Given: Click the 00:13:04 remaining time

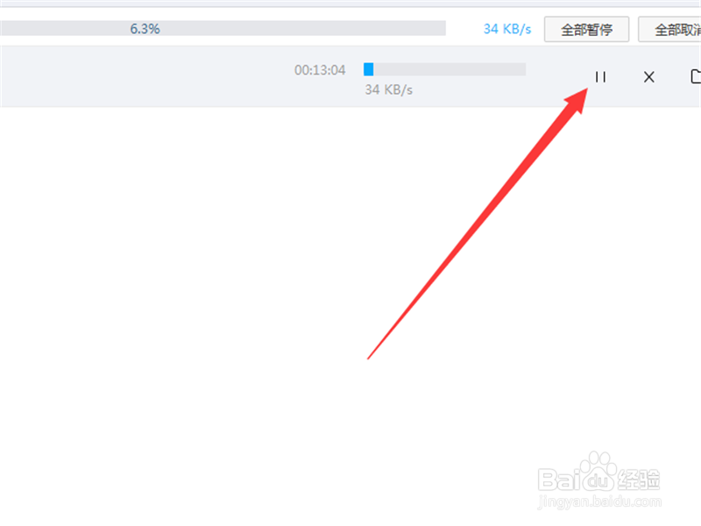Looking at the screenshot, I should (320, 70).
